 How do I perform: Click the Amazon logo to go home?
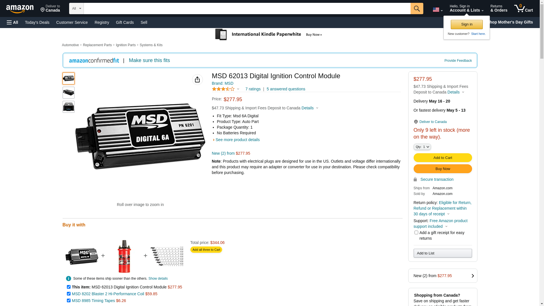[20, 9]
